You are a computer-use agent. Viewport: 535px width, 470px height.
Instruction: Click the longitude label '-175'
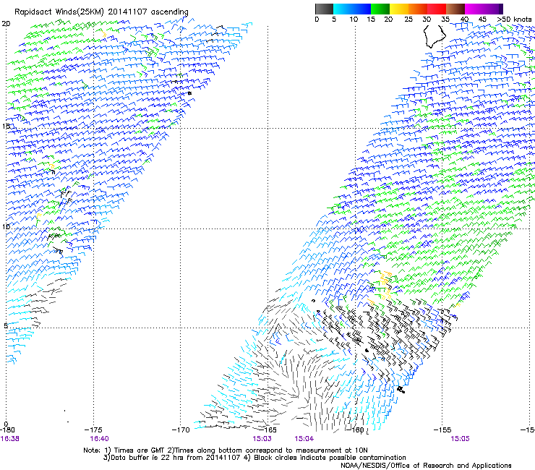pyautogui.click(x=93, y=430)
